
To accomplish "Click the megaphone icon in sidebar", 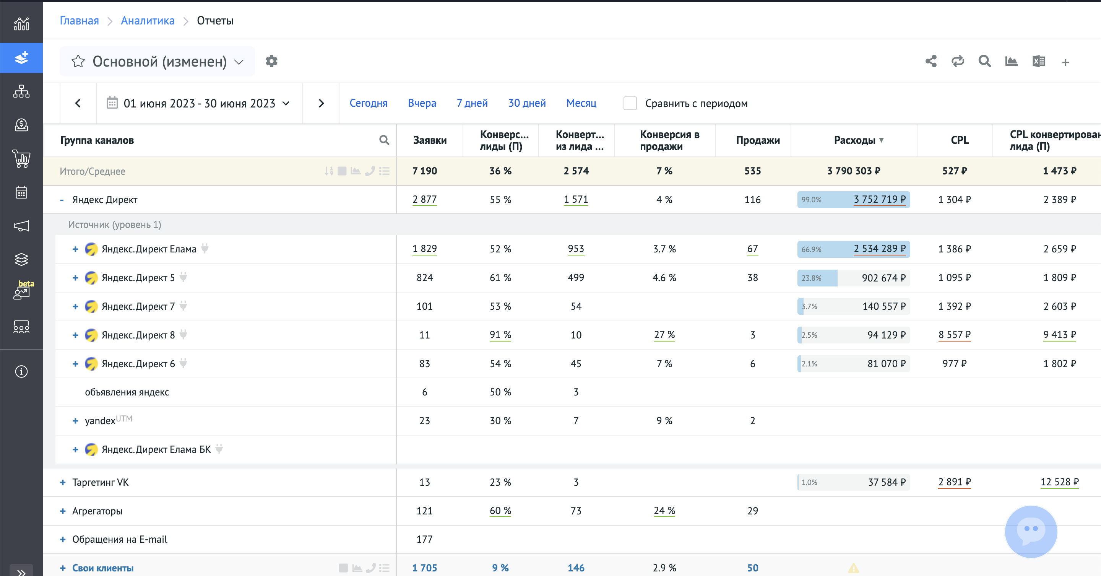I will [21, 226].
